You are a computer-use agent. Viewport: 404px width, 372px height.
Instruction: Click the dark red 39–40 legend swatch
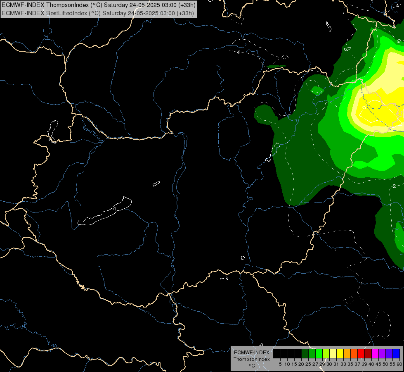368,353
